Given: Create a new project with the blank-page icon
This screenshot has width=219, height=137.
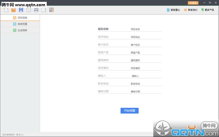Looking at the screenshot, I should coord(6,10).
